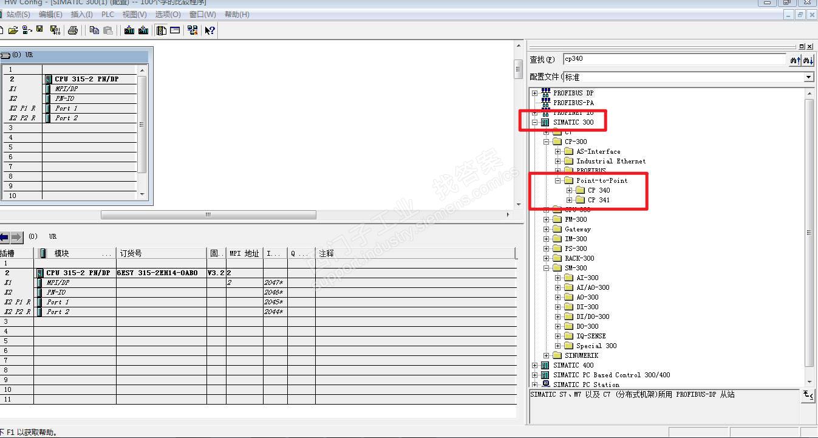
Task: Click the back arrow in detail view
Action: (x=4, y=236)
